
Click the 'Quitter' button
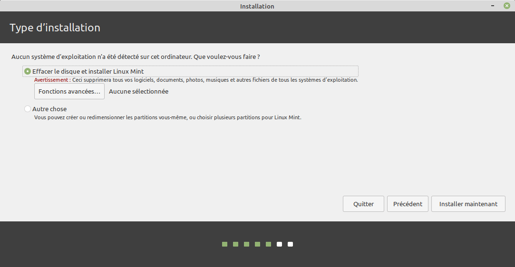tap(363, 204)
